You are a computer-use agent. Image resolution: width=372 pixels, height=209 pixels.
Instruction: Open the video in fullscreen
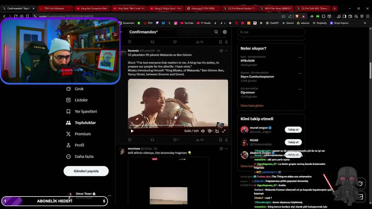point(224,131)
